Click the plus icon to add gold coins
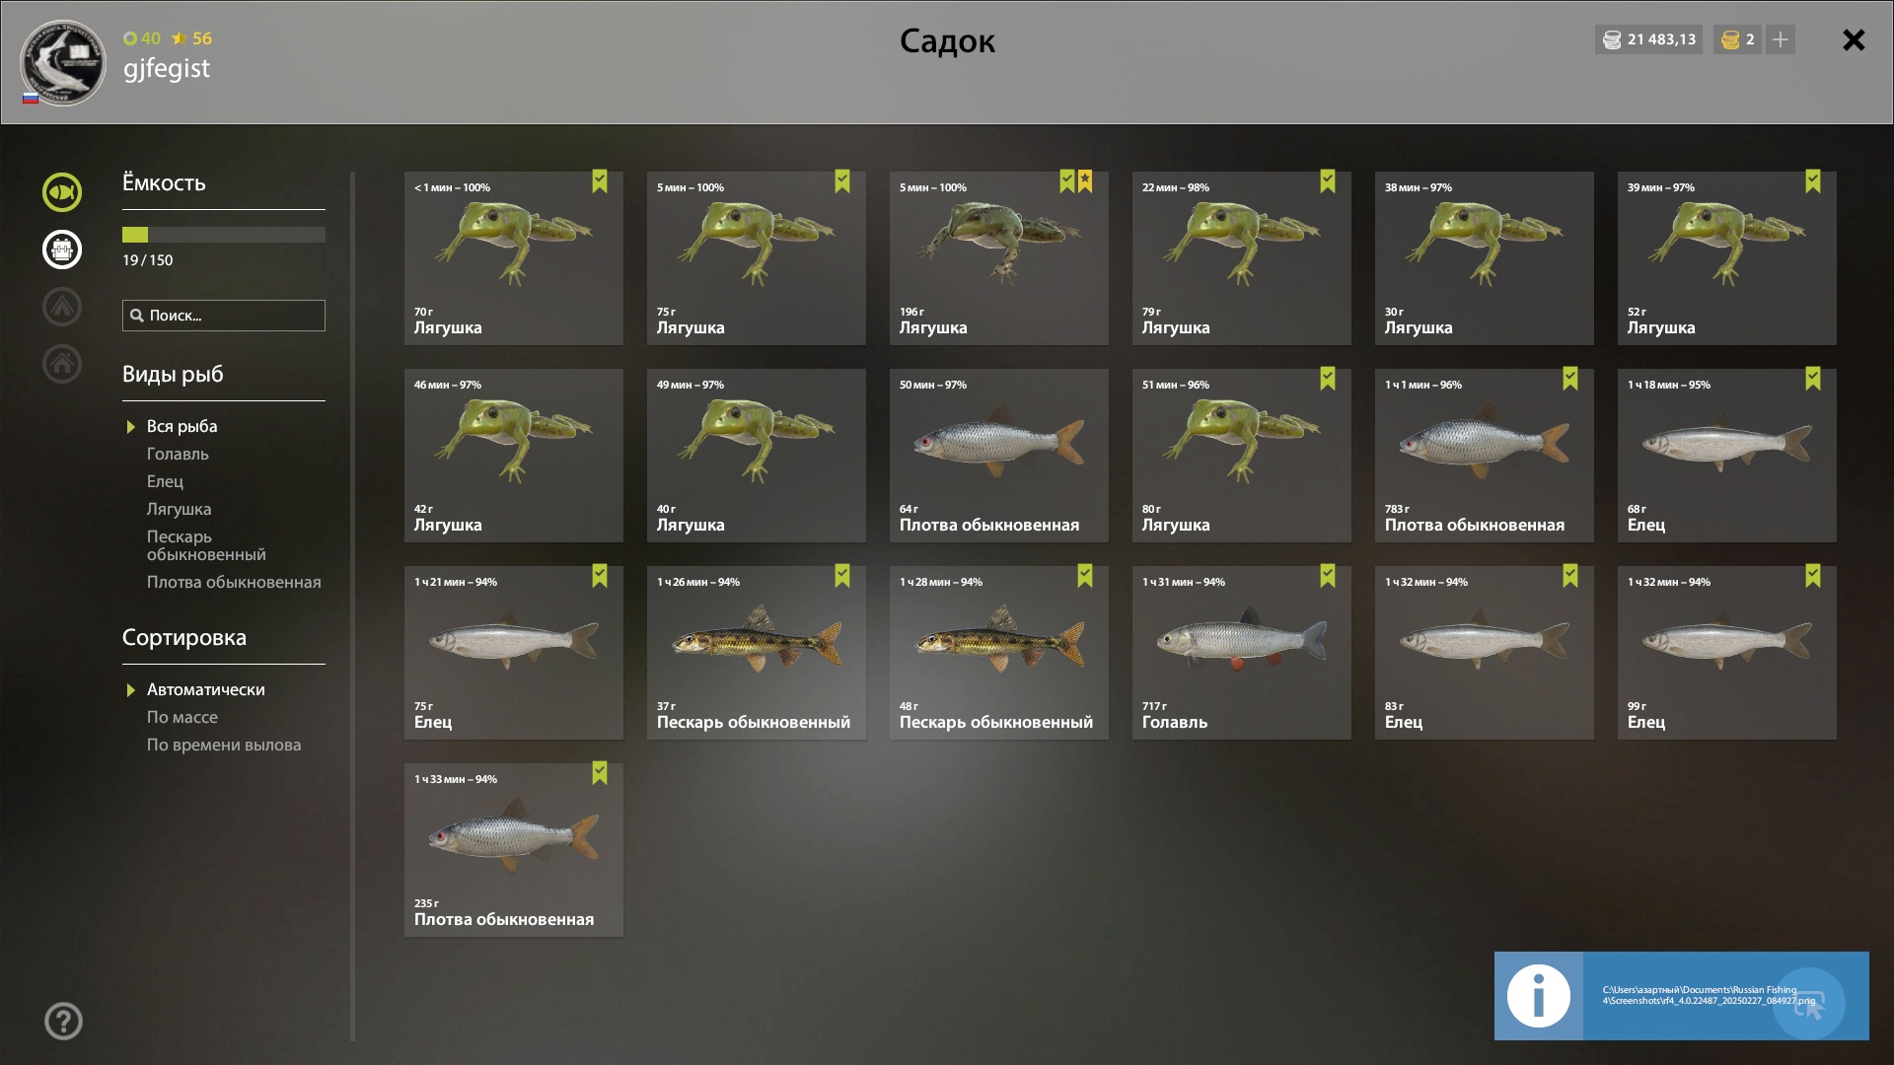The height and width of the screenshot is (1065, 1894). [1781, 39]
